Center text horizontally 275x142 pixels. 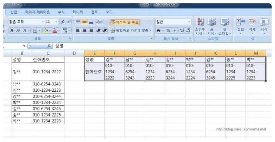84,30
